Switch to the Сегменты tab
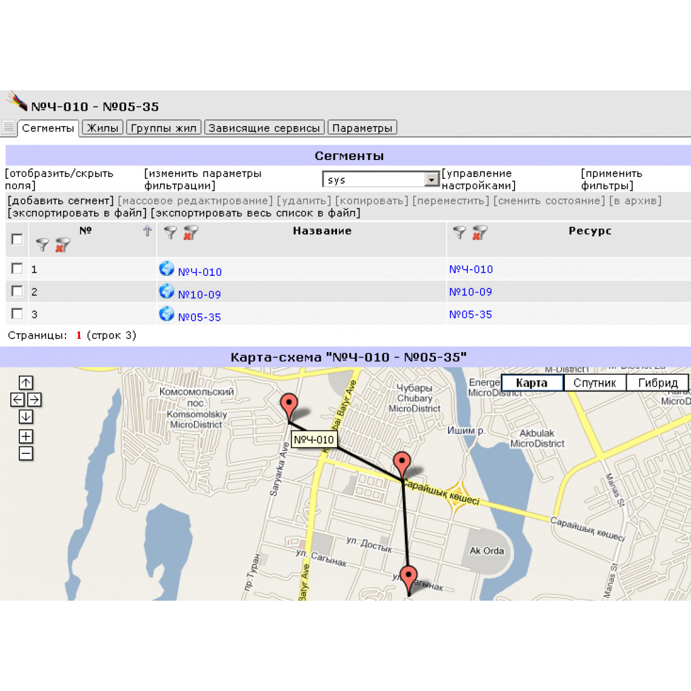691x691 pixels. pos(48,129)
